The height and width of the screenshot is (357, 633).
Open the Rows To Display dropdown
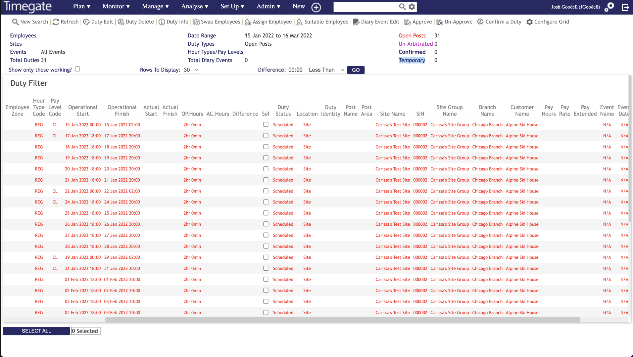click(191, 70)
